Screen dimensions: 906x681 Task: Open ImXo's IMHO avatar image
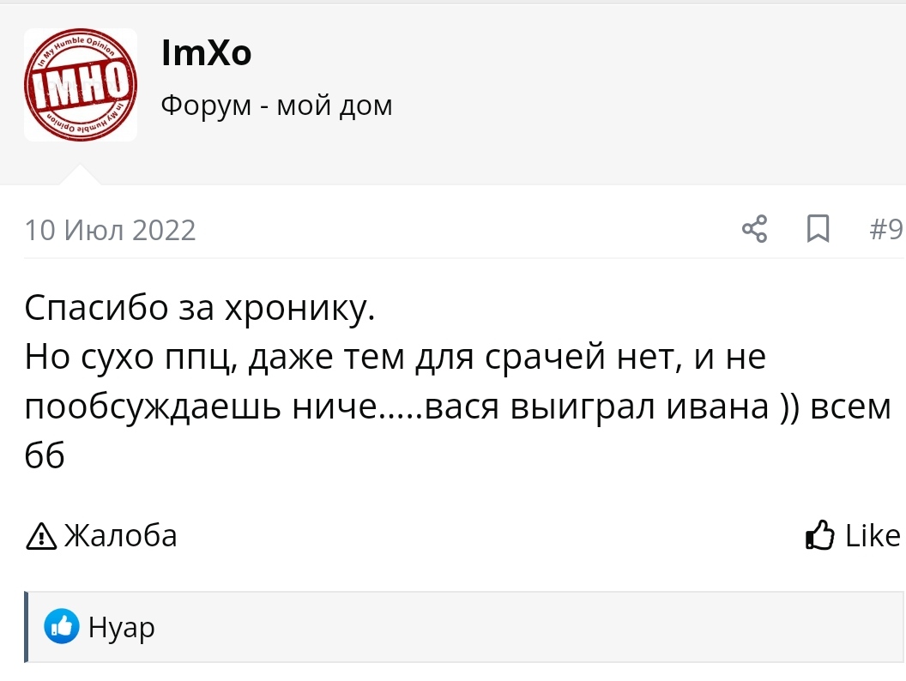click(x=80, y=84)
